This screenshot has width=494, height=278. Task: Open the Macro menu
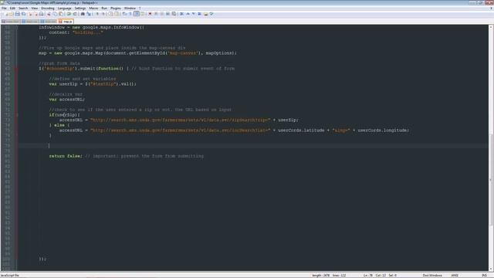93,8
